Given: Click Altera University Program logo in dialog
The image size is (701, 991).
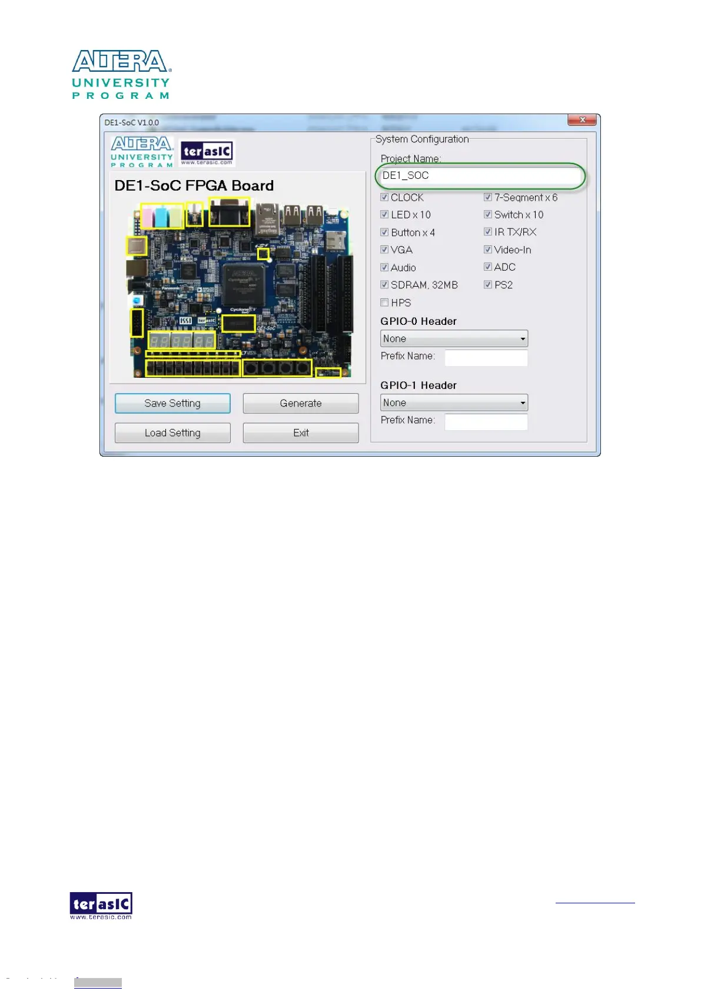Looking at the screenshot, I should (142, 152).
